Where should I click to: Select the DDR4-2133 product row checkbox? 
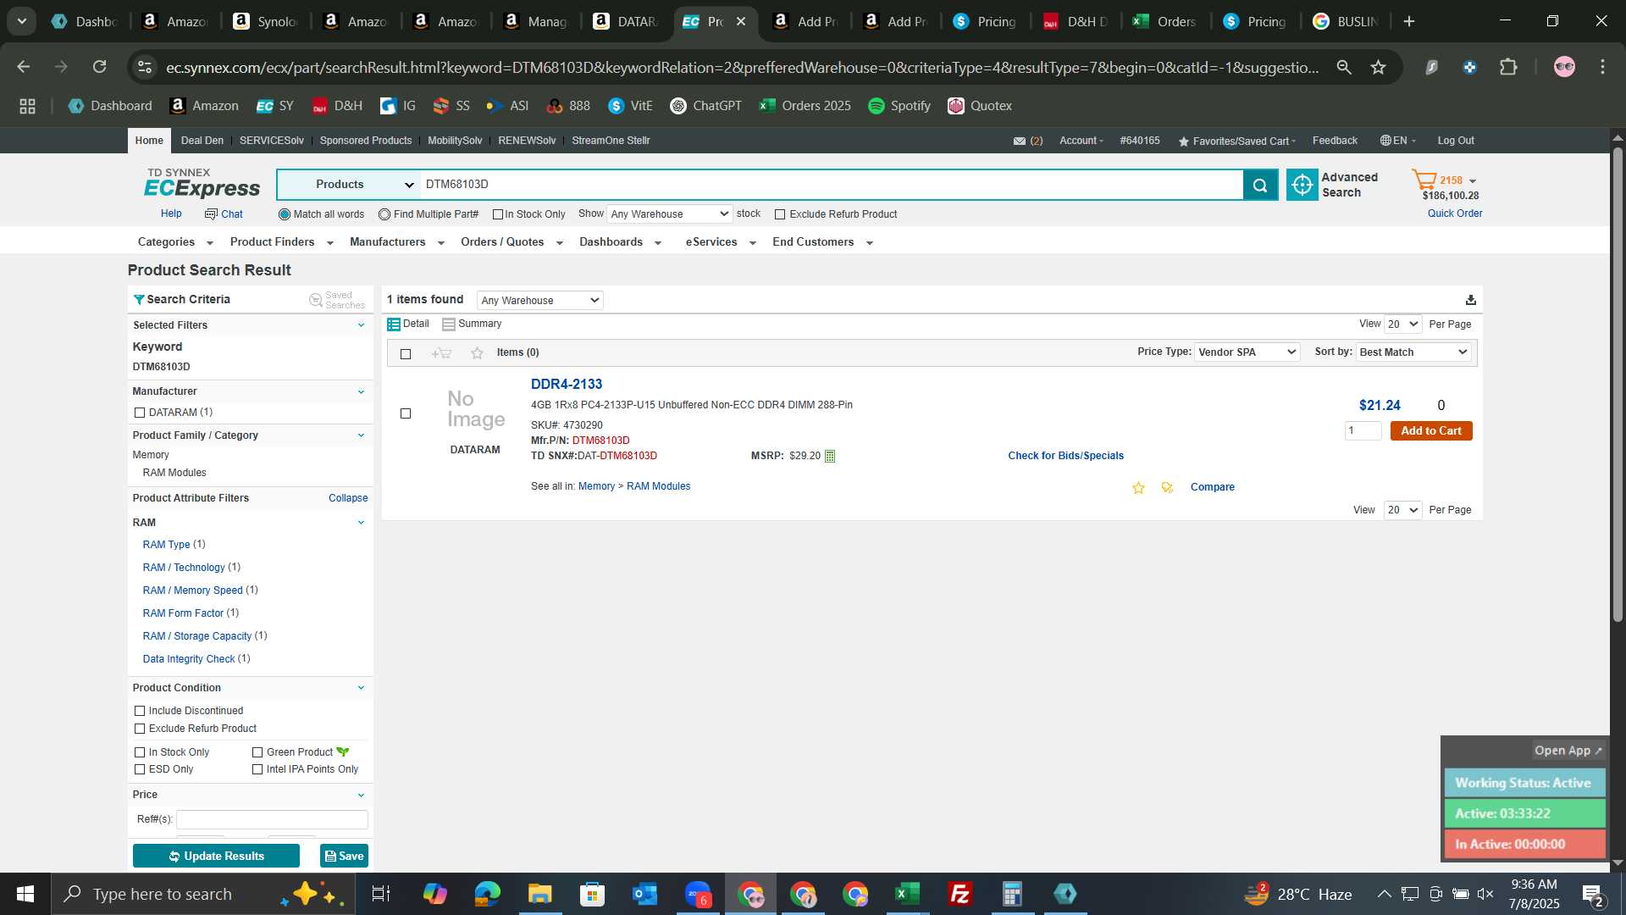tap(406, 413)
